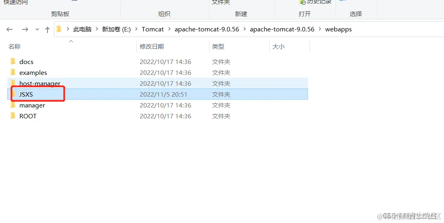Expand chevron after 新加卷 (E:)
The width and height of the screenshot is (444, 223).
136,29
